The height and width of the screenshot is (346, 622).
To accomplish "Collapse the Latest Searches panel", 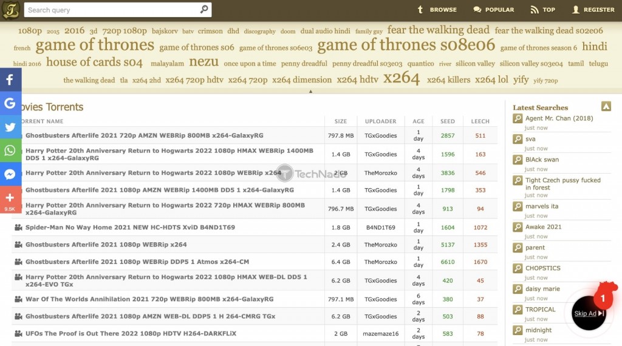I will (x=606, y=106).
